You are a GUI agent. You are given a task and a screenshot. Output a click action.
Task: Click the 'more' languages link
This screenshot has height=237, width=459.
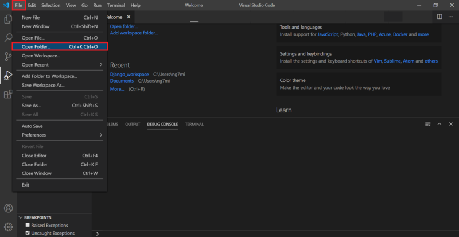click(423, 34)
